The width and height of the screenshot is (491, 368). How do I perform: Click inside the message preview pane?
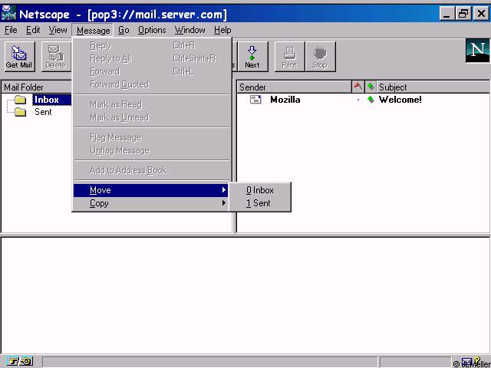pyautogui.click(x=245, y=295)
